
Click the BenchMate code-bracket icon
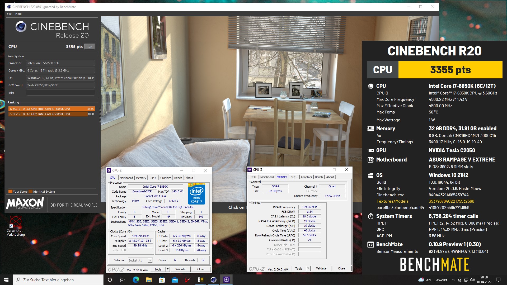point(370,244)
